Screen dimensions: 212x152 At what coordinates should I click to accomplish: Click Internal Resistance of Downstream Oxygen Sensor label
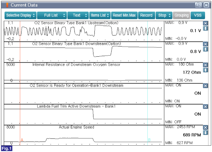click(76, 64)
